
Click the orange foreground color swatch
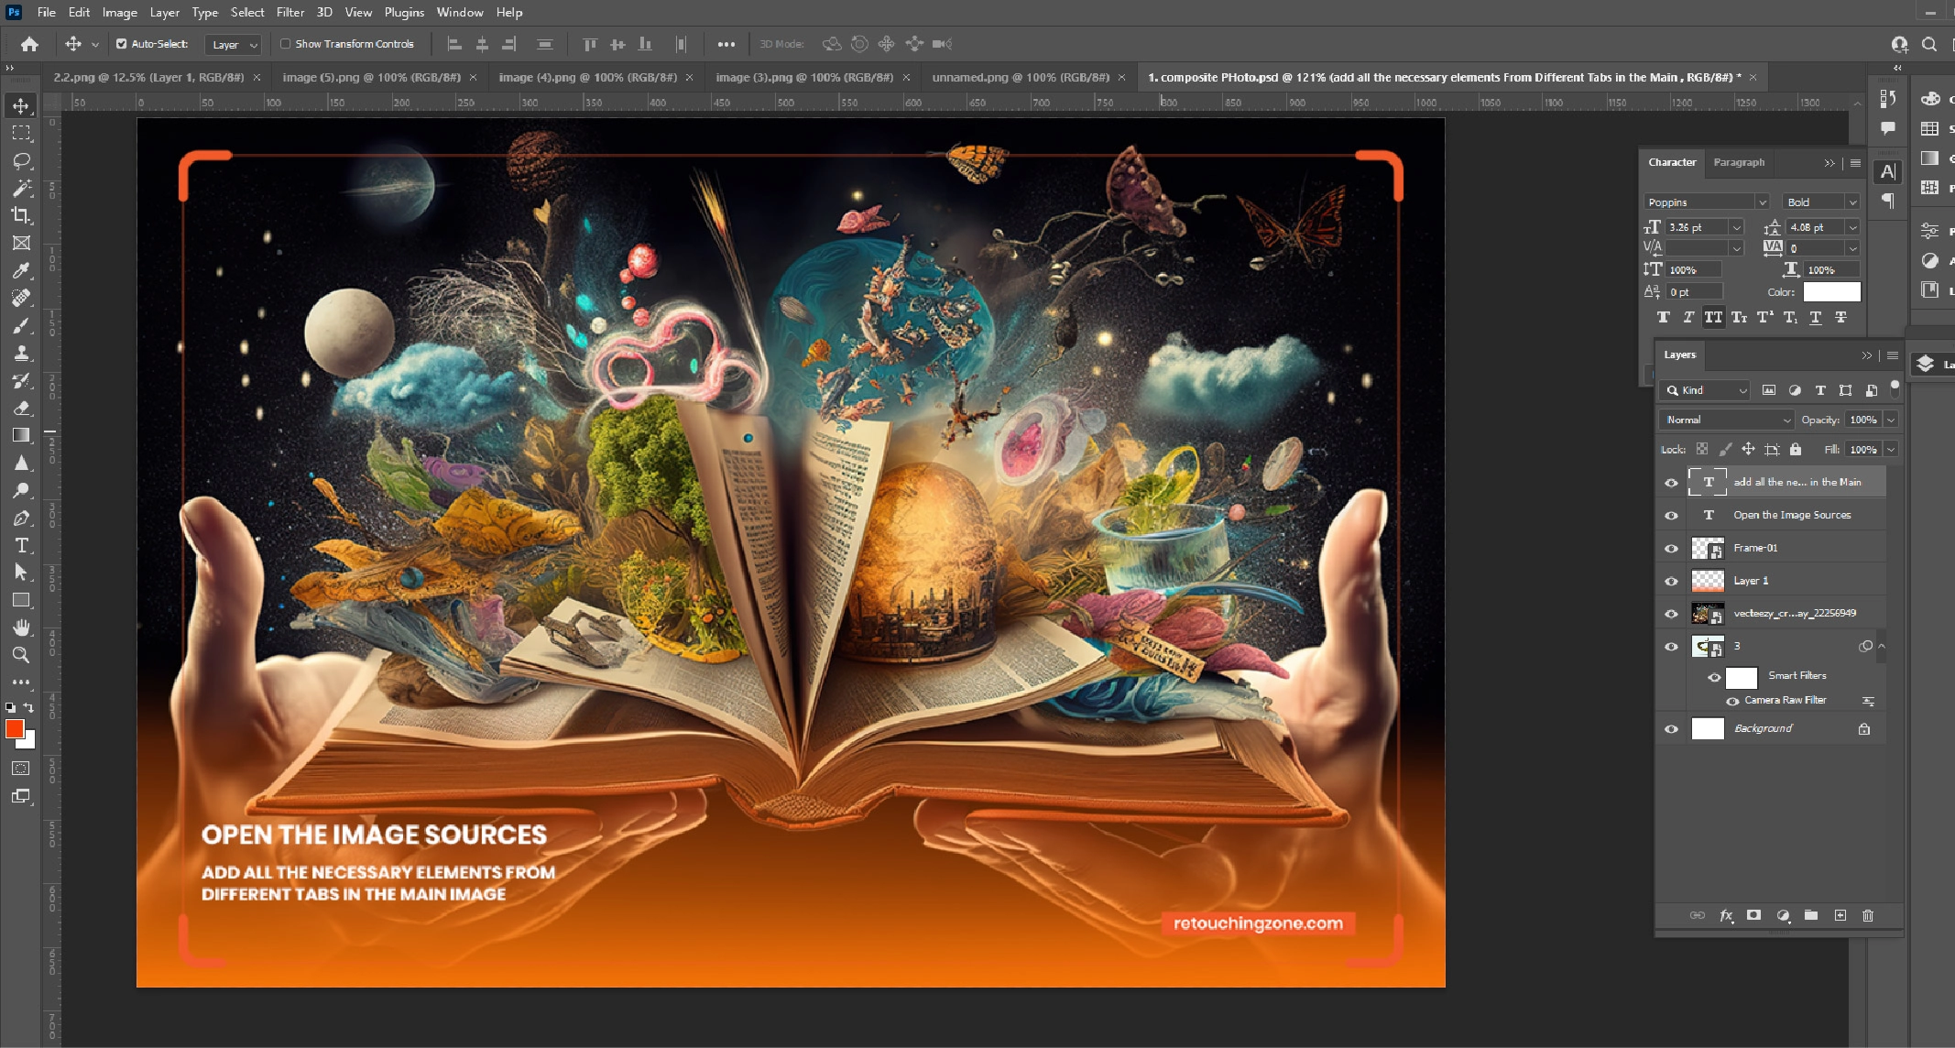pos(14,729)
